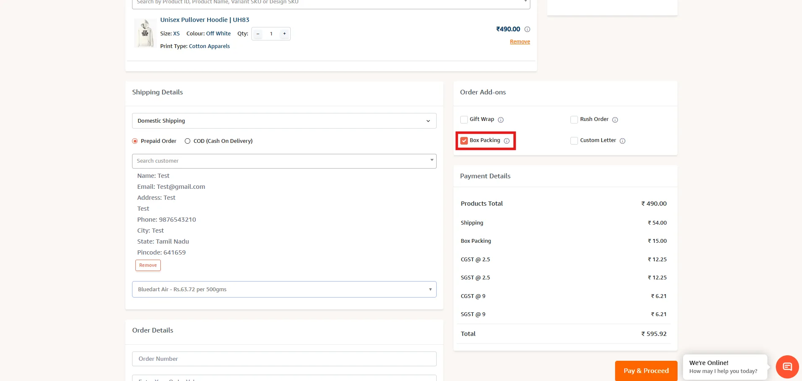The height and width of the screenshot is (381, 802).
Task: Click the Products Total ₹ 490.00 value
Action: click(654, 204)
